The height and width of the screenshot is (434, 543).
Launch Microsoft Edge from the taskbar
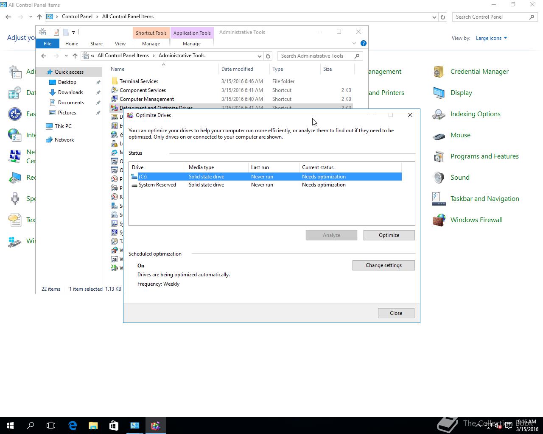click(73, 426)
